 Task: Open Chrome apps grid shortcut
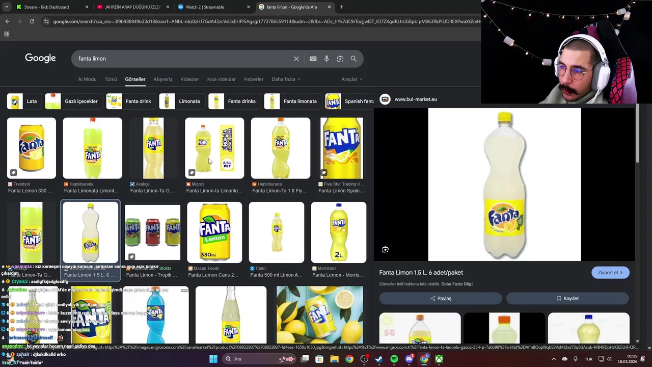[x=7, y=34]
